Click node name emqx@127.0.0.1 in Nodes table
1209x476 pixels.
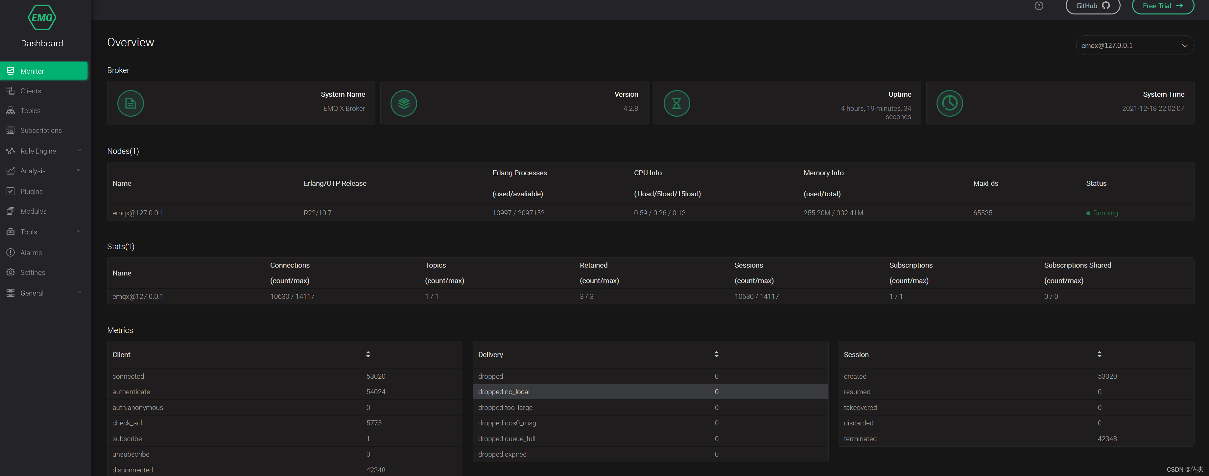(138, 213)
